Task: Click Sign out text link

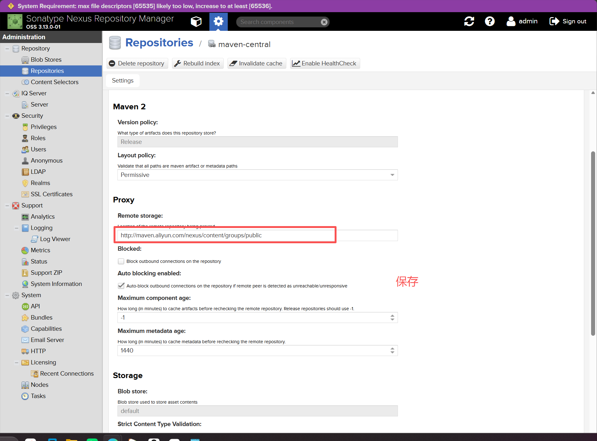Action: [574, 21]
